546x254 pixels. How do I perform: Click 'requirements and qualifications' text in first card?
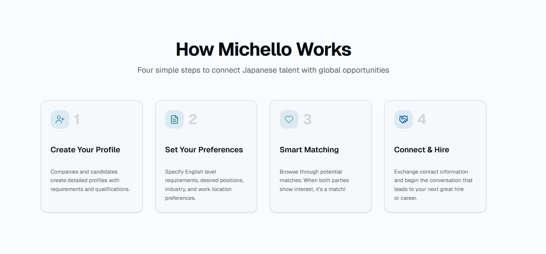coord(90,189)
